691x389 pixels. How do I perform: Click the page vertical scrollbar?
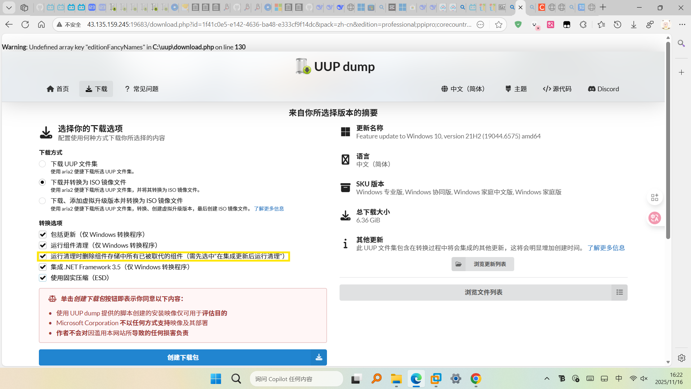668,144
